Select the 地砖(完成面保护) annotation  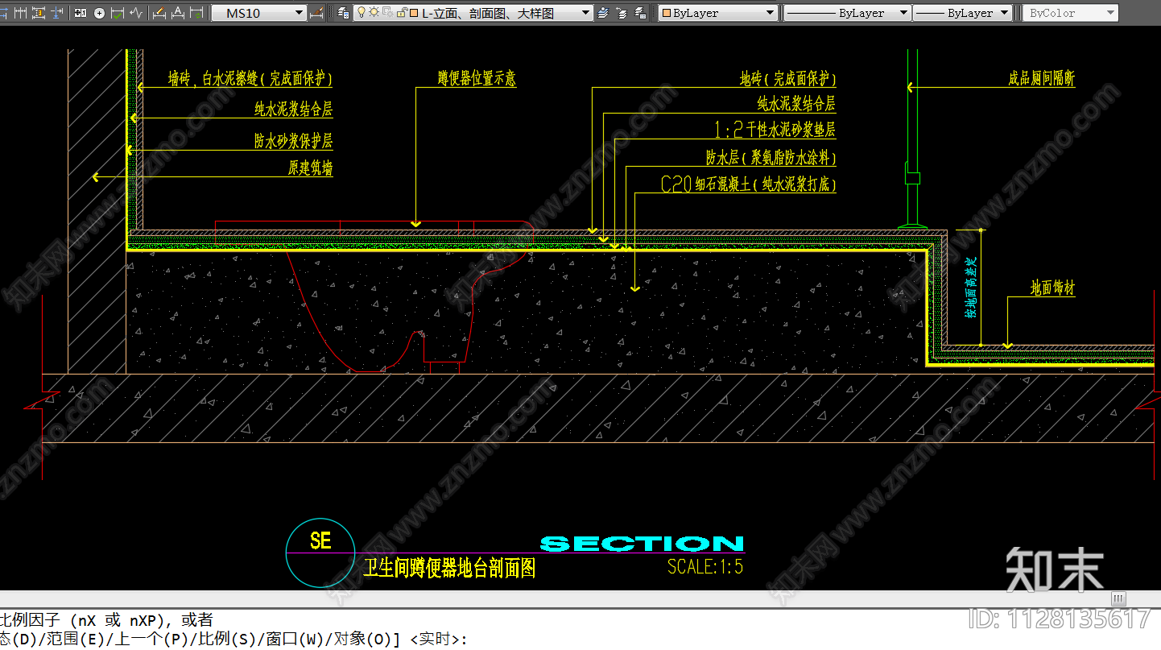[x=788, y=78]
